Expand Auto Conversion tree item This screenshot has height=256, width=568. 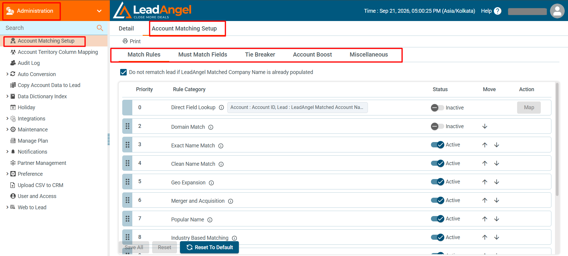[7, 74]
